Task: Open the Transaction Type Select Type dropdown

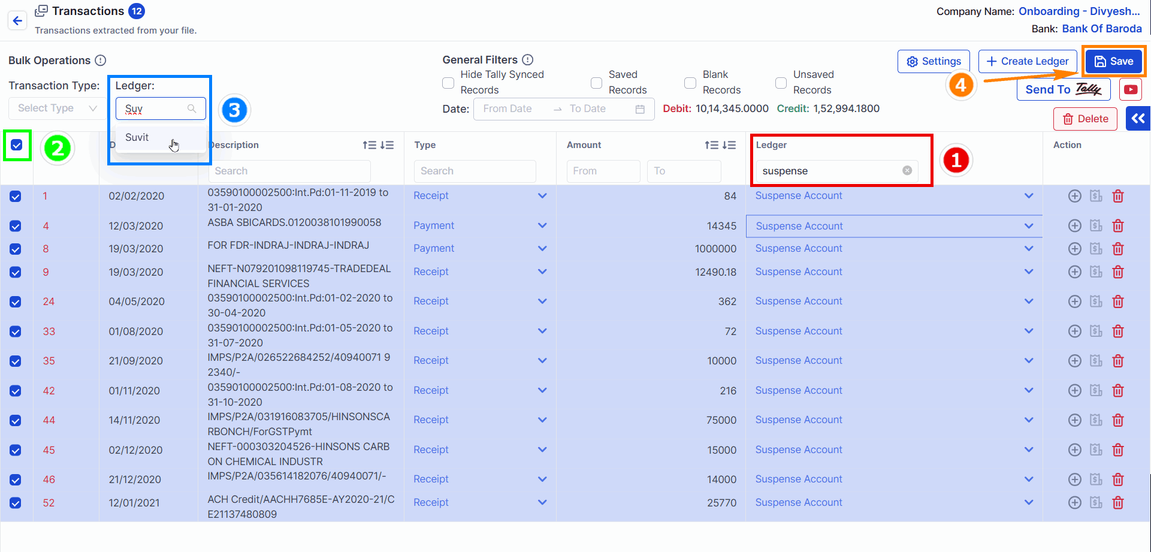Action: point(58,108)
